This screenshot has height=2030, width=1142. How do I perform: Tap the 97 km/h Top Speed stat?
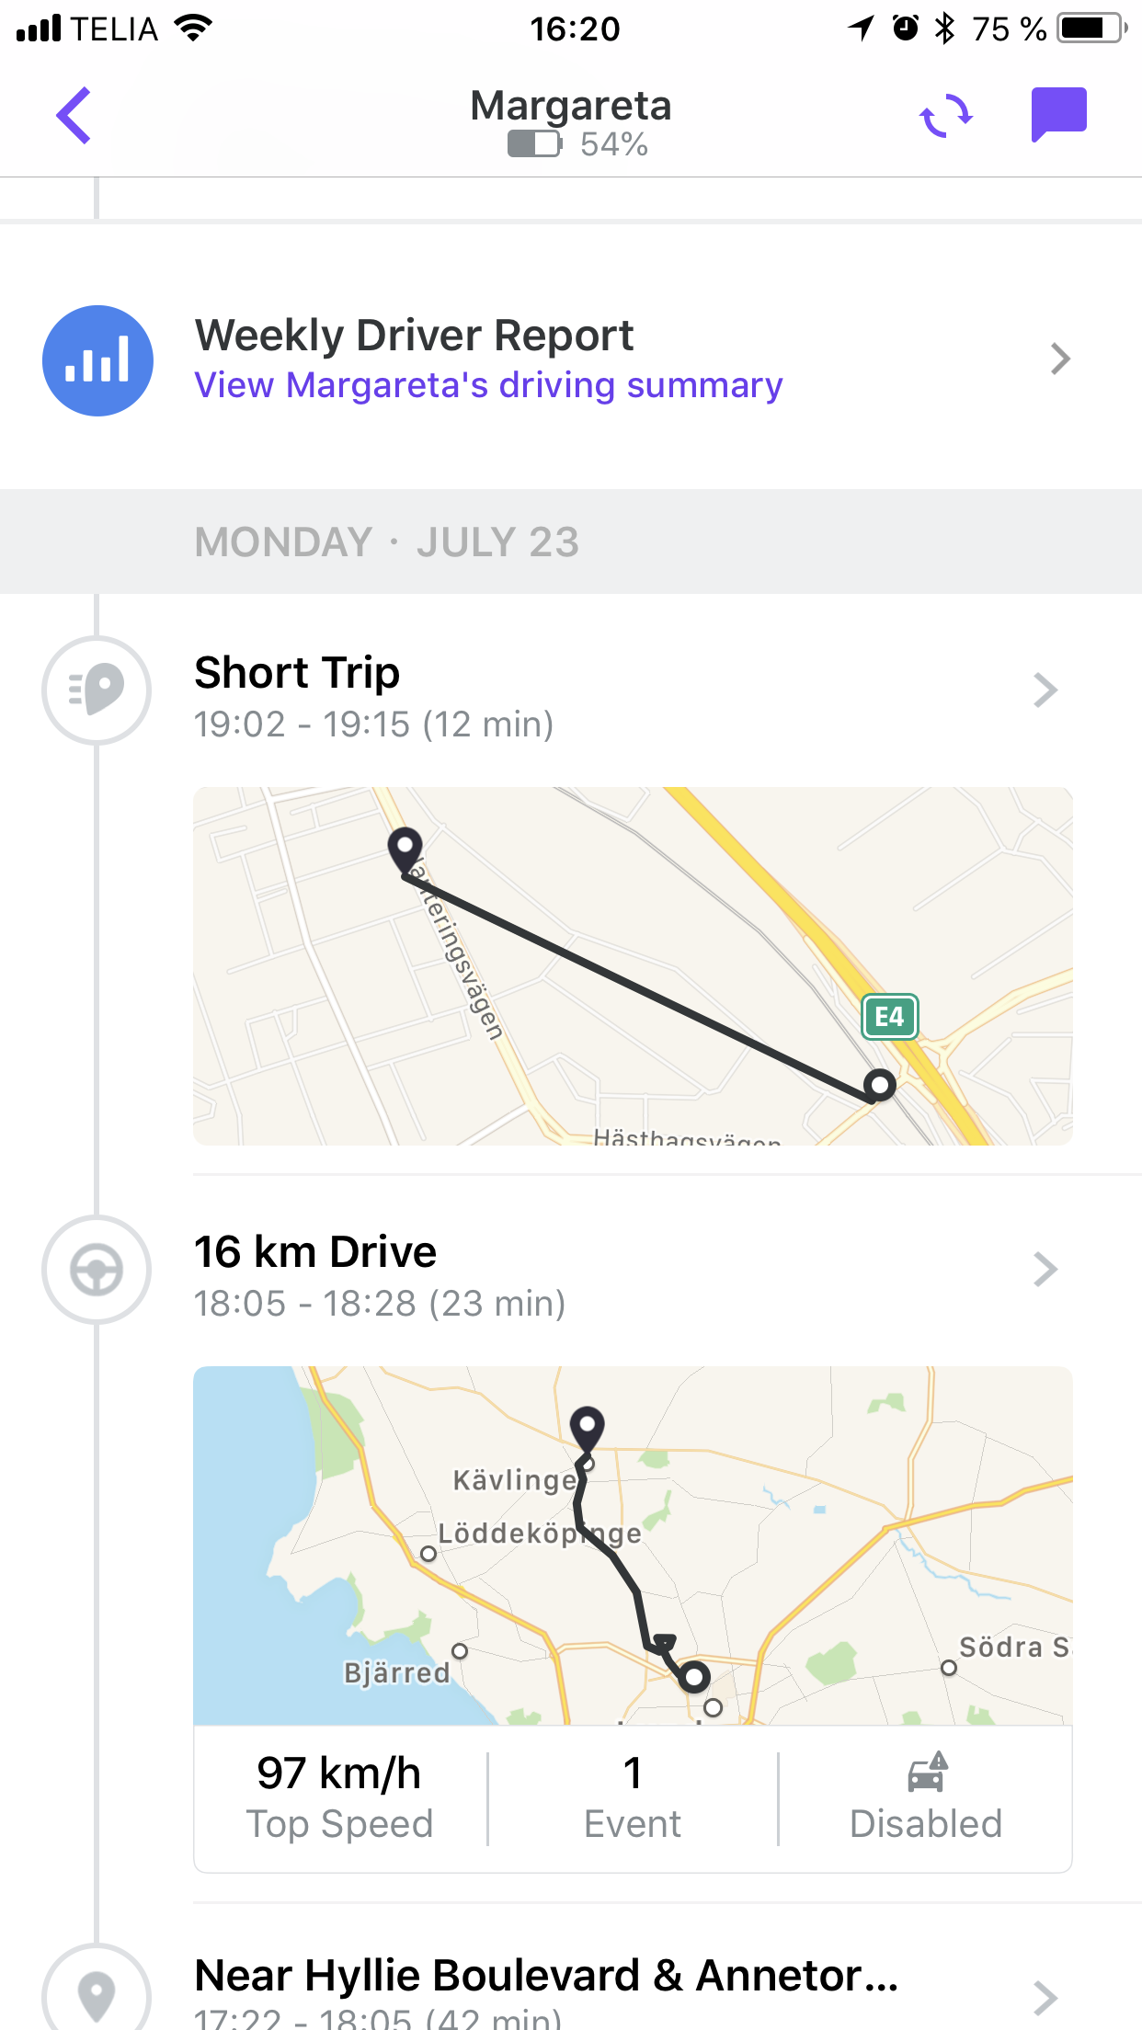[x=339, y=1797]
